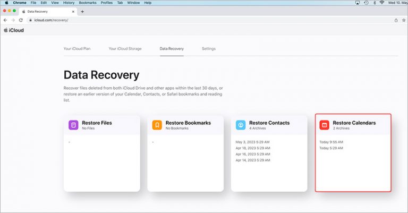This screenshot has height=213, width=408.
Task: Click the share icon in address bar
Action: [396, 20]
